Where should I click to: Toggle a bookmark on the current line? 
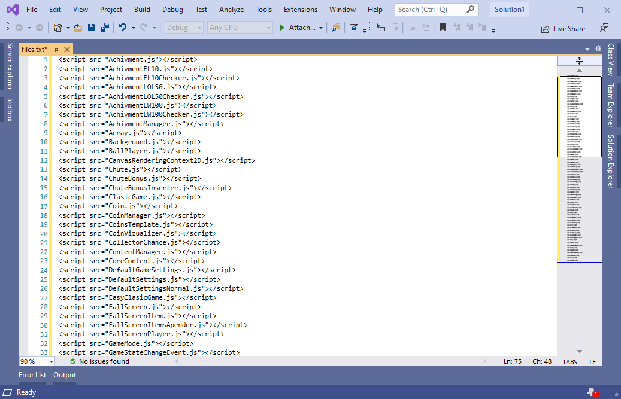pos(443,28)
